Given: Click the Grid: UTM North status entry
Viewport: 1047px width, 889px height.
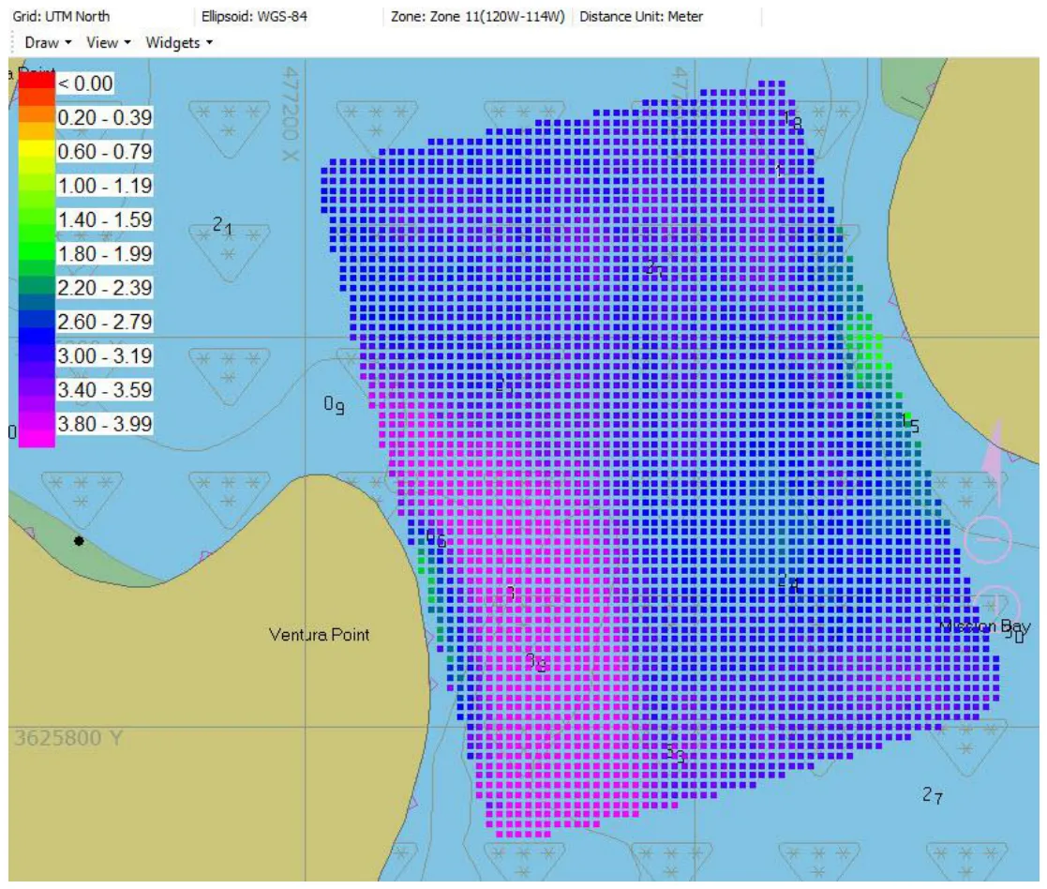Looking at the screenshot, I should 62,17.
